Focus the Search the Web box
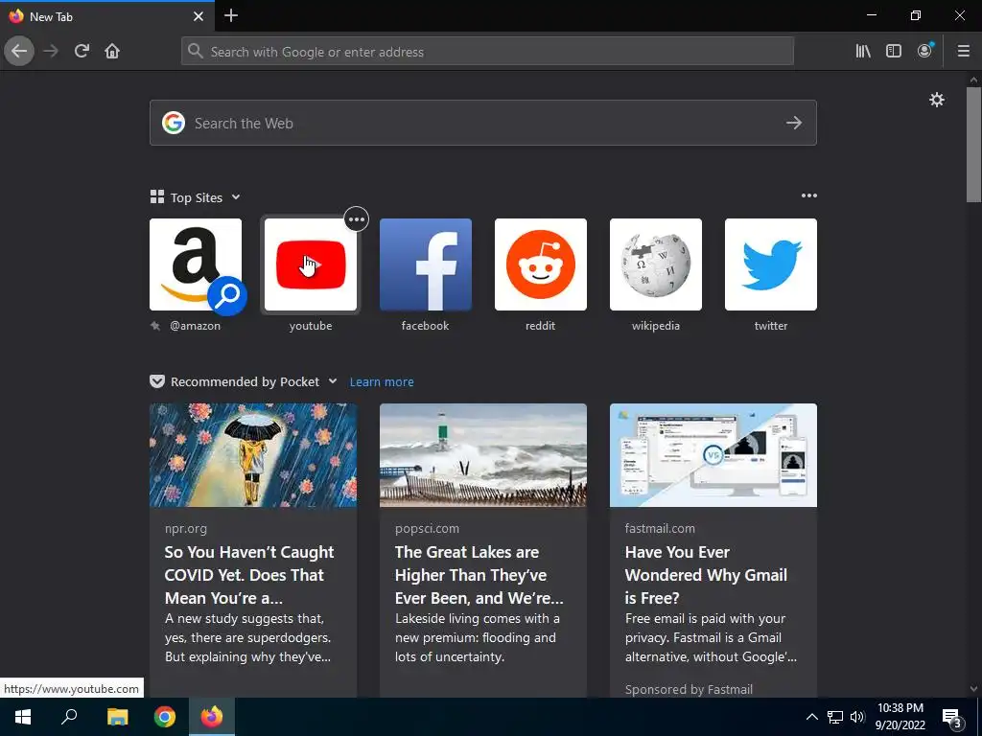Screen dimensions: 982x736 click(483, 123)
